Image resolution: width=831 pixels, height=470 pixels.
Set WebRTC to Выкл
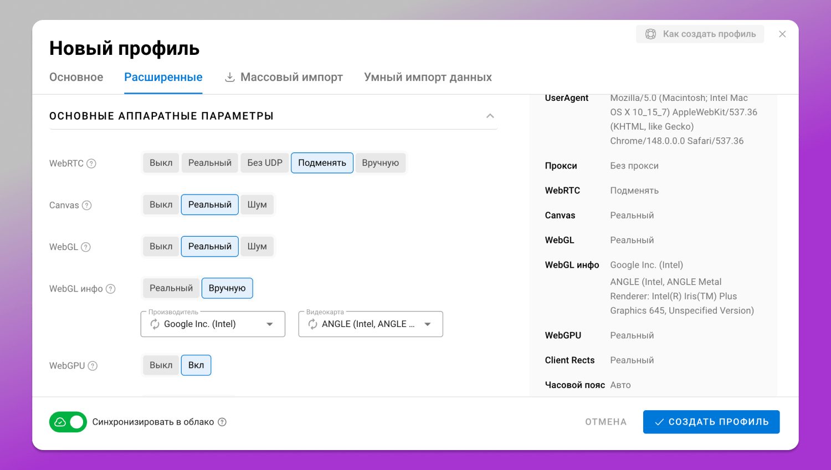(x=161, y=163)
